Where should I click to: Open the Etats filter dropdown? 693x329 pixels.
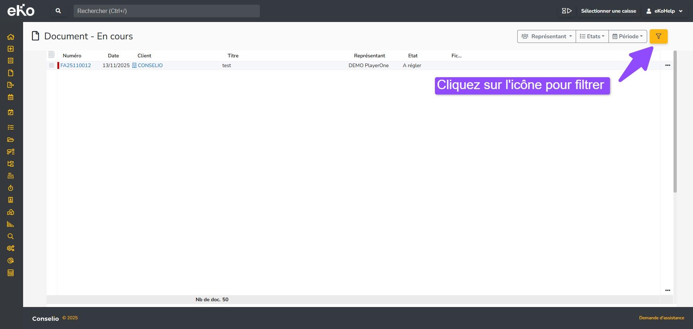(x=592, y=36)
